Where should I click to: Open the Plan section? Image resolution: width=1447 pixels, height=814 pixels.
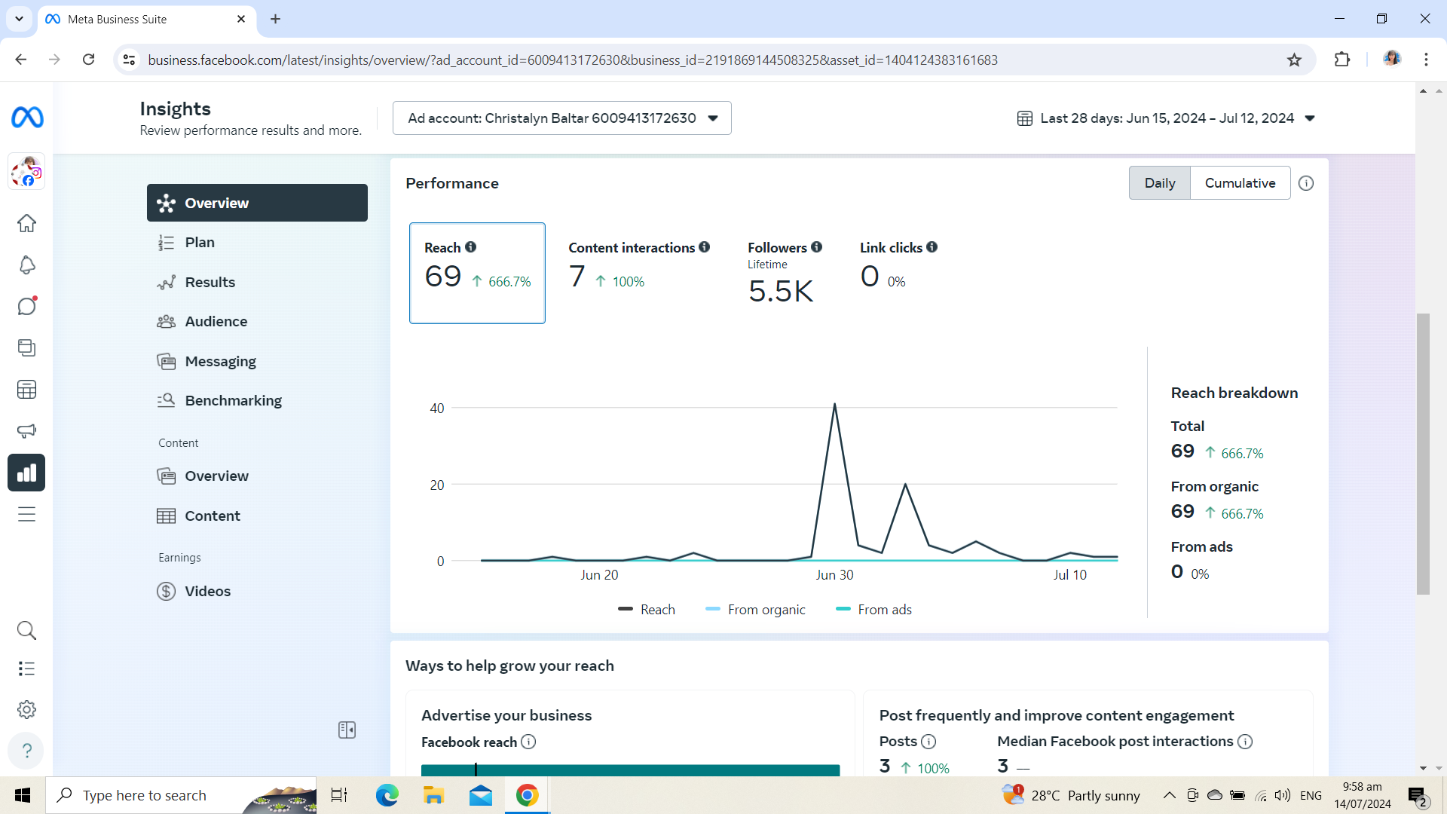(257, 242)
